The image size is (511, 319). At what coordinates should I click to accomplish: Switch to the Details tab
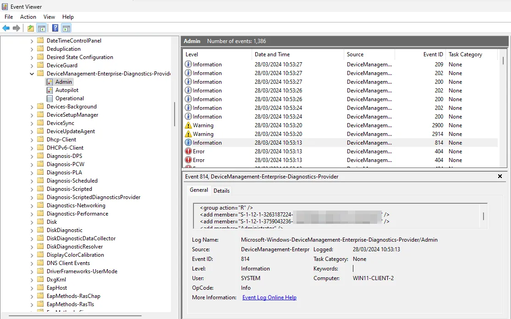[222, 191]
